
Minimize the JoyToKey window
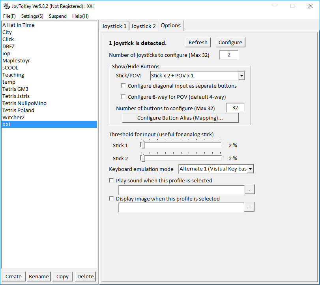pyautogui.click(x=275, y=6)
